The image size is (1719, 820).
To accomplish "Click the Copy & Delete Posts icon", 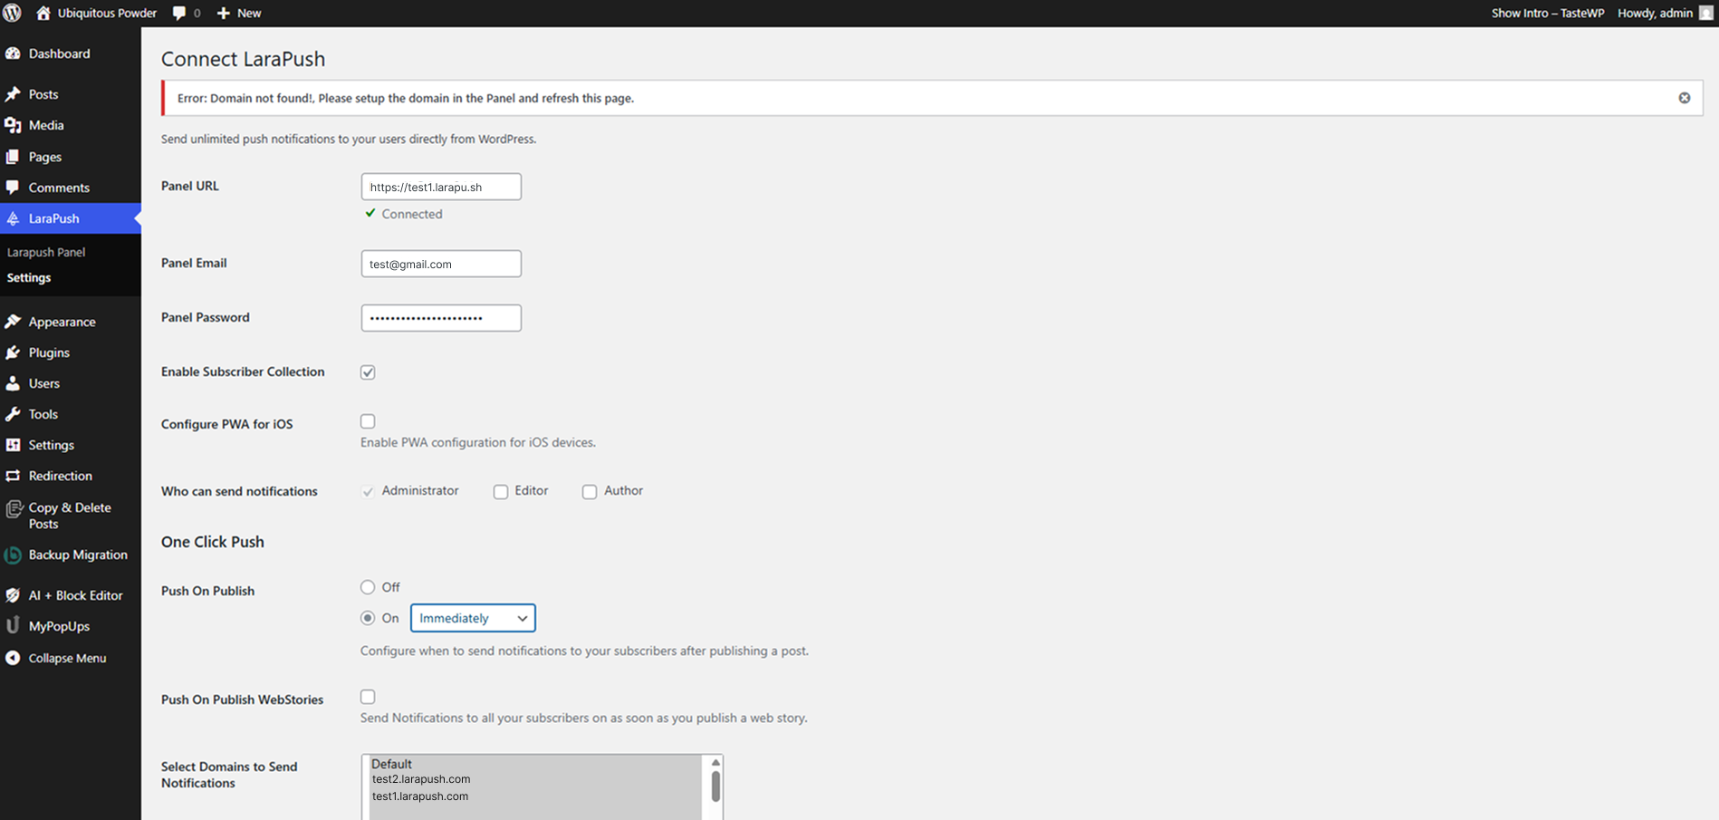I will click(x=14, y=509).
